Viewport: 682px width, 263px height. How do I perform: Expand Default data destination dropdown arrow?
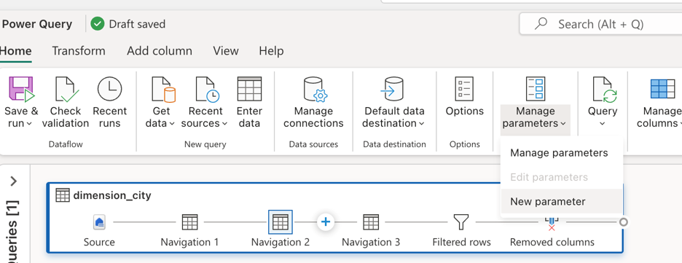421,124
